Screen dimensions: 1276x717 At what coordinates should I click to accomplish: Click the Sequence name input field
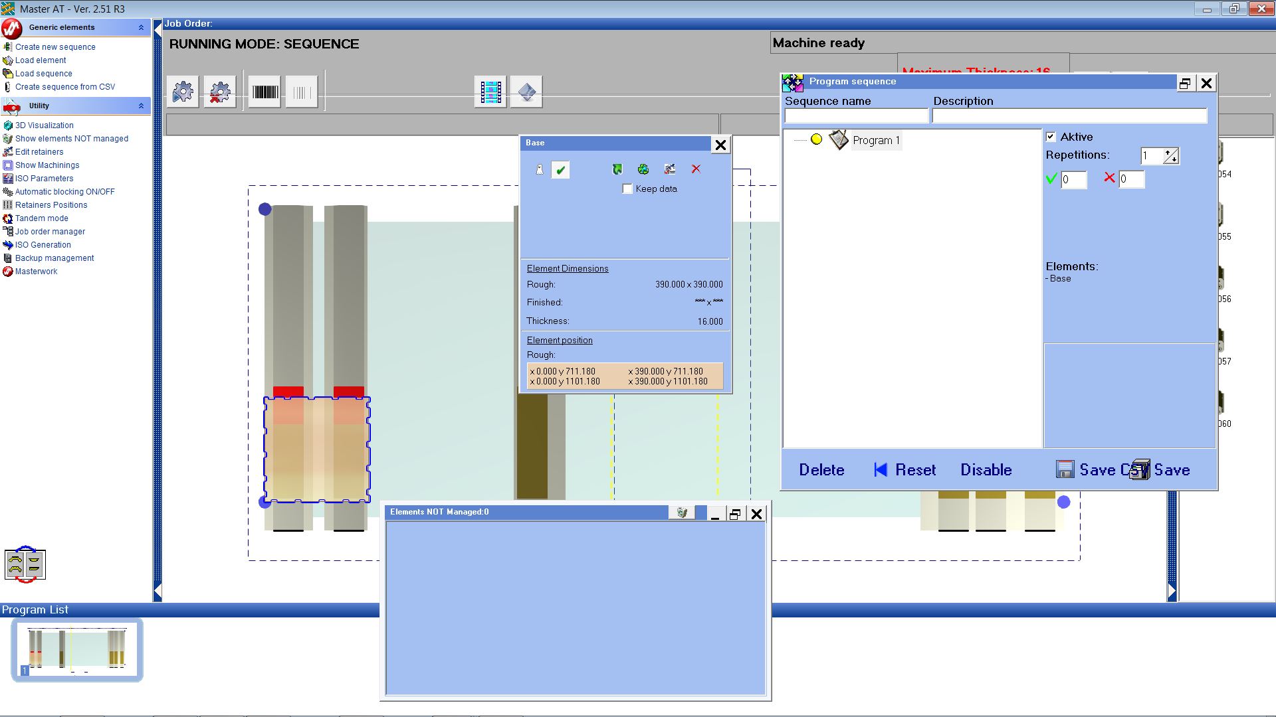pyautogui.click(x=856, y=116)
